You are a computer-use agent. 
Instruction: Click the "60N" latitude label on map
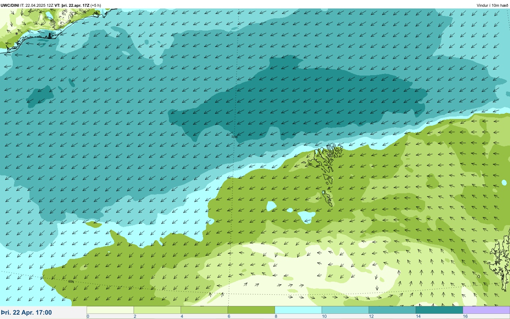pyautogui.click(x=71, y=281)
